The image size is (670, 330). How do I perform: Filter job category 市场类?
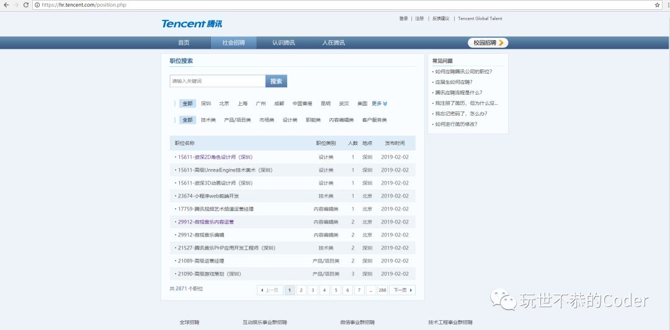(267, 120)
